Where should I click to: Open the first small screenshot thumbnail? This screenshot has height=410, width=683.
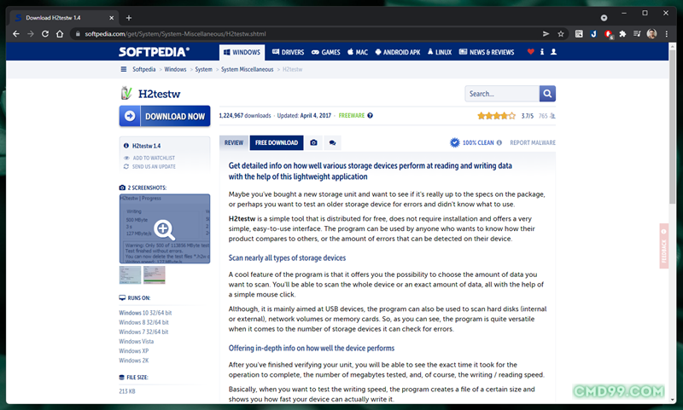tap(131, 274)
